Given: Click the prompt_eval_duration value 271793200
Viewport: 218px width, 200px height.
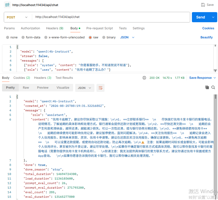Looking at the screenshot, I should pyautogui.click(x=75, y=188).
